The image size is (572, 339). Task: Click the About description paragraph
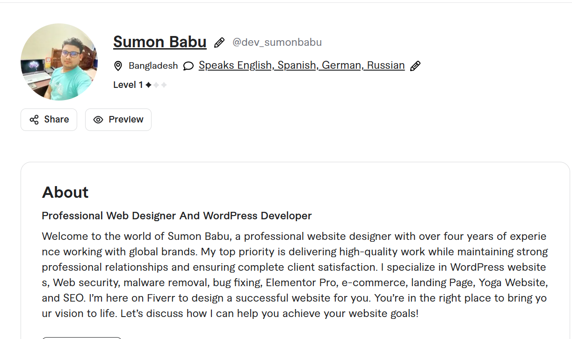click(x=295, y=275)
